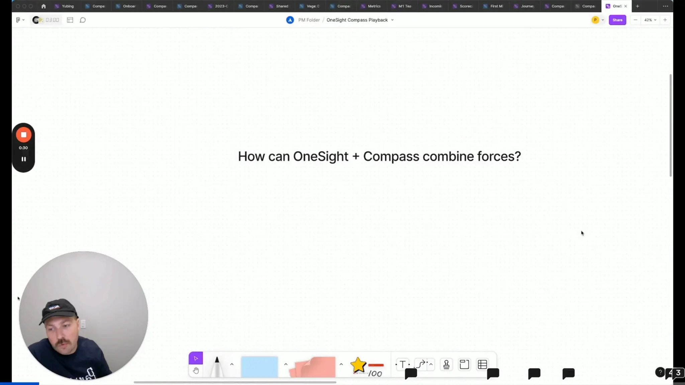Open the star stickers and widgets
The image size is (685, 385).
pyautogui.click(x=359, y=365)
